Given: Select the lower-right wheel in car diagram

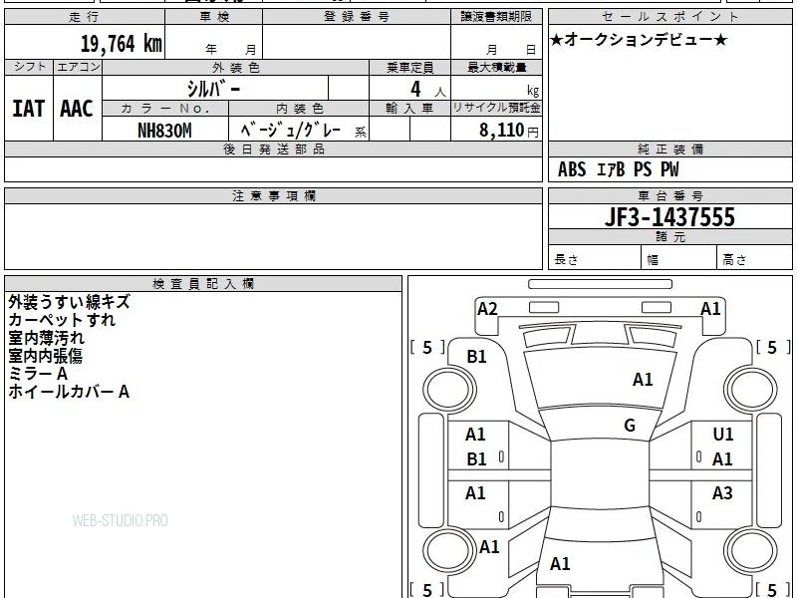Looking at the screenshot, I should (x=750, y=551).
